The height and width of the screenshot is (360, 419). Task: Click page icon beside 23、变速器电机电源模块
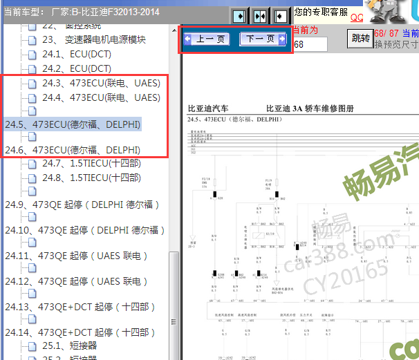pos(32,41)
